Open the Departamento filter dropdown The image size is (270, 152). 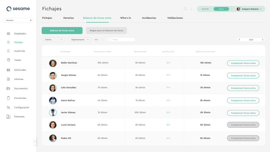[80, 40]
